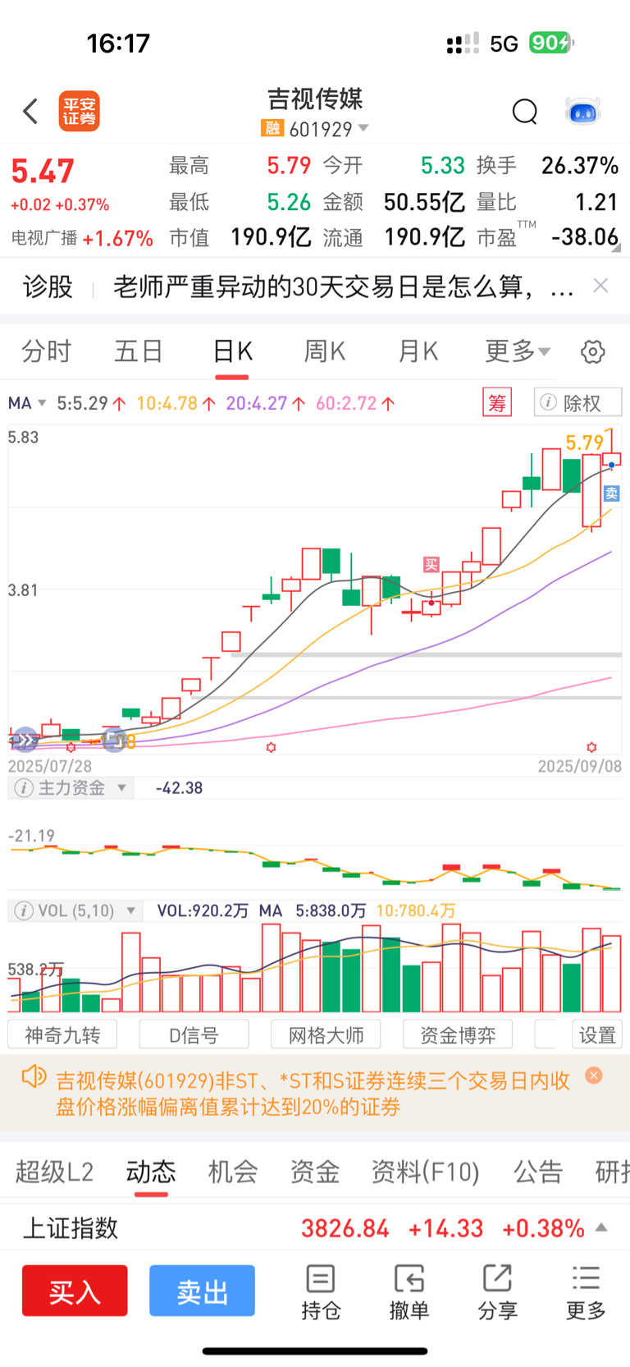Switch to 周K chart tab
This screenshot has width=630, height=1367.
pyautogui.click(x=325, y=351)
